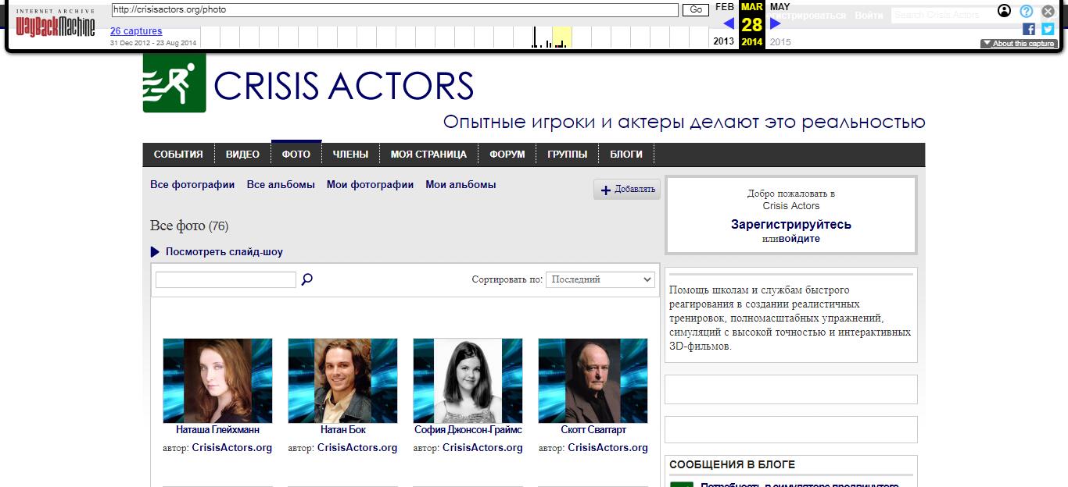Open the ВИДЕО menu tab
The width and height of the screenshot is (1068, 487).
coord(242,155)
